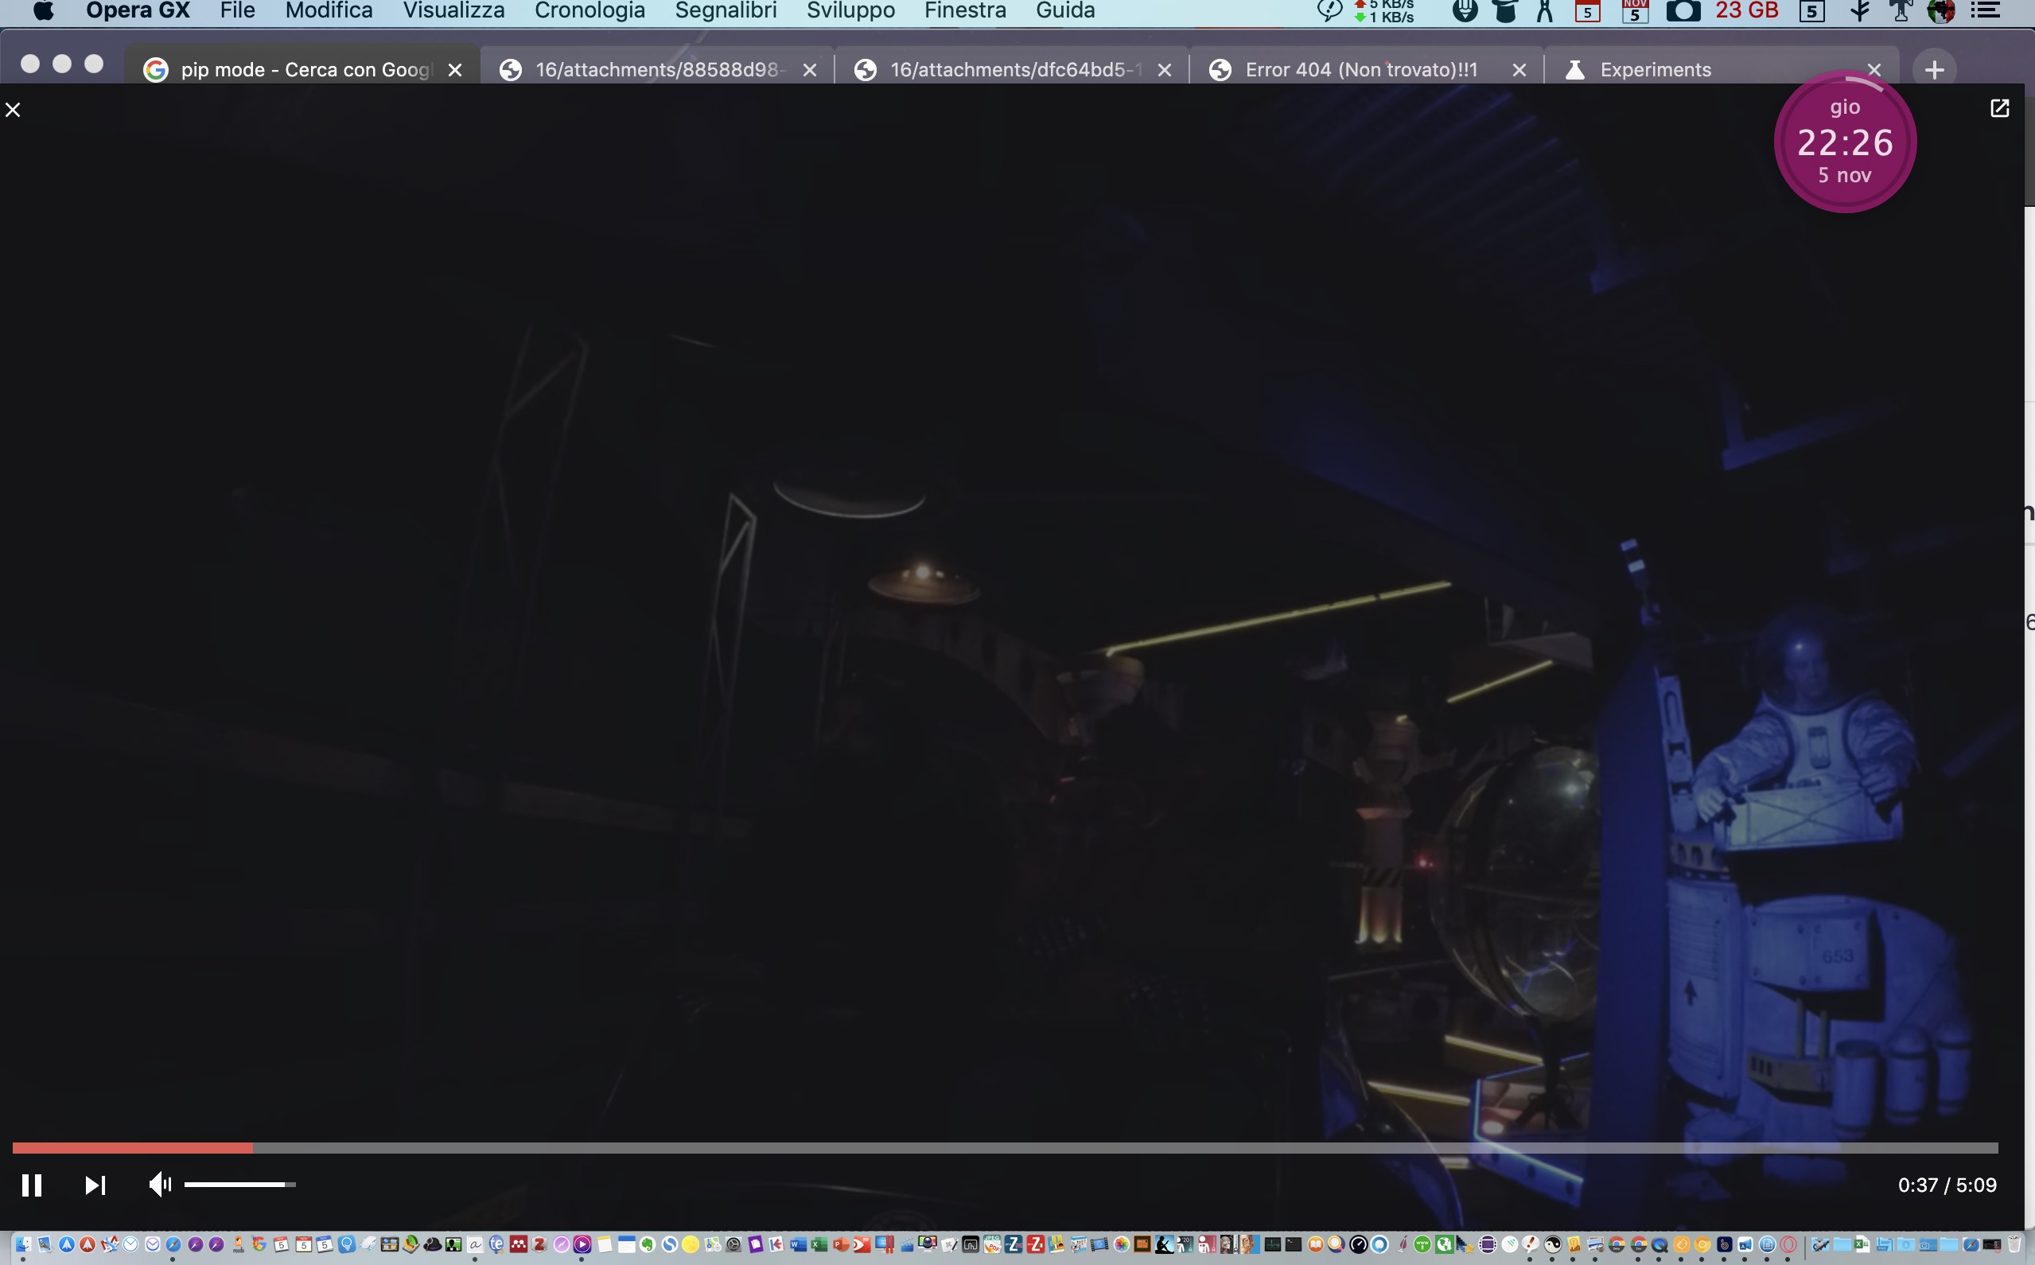
Task: Close the 16/attachments/88588d98 tab
Action: coord(810,69)
